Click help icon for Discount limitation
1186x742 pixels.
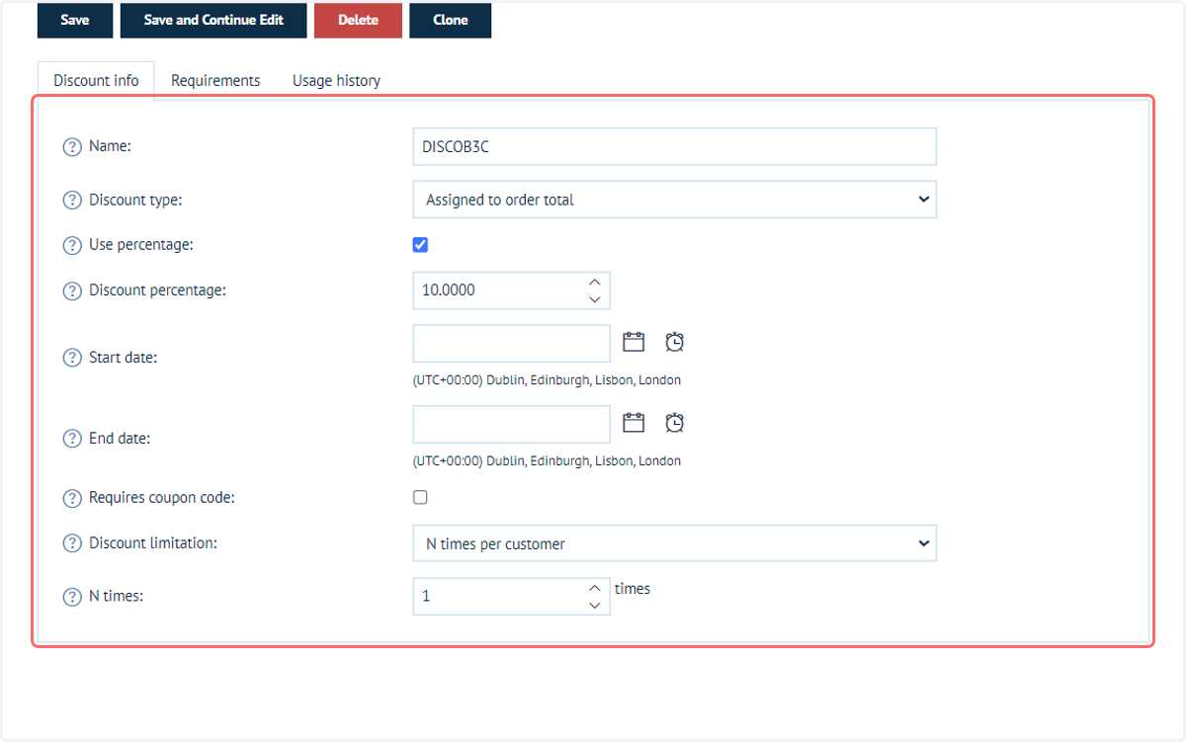[x=72, y=543]
